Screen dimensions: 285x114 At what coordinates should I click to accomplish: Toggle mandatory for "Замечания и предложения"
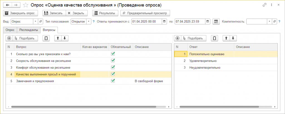coord(113,81)
